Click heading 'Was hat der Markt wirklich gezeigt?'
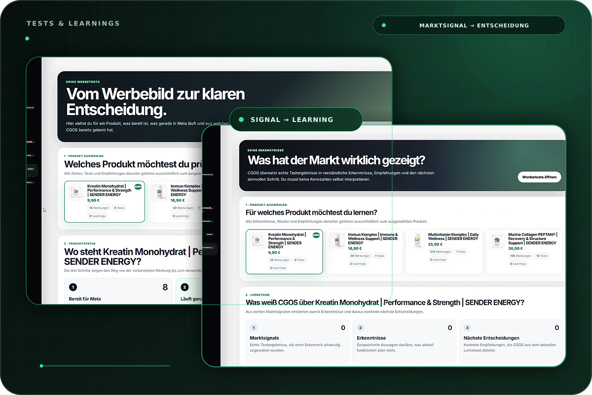 (x=336, y=160)
